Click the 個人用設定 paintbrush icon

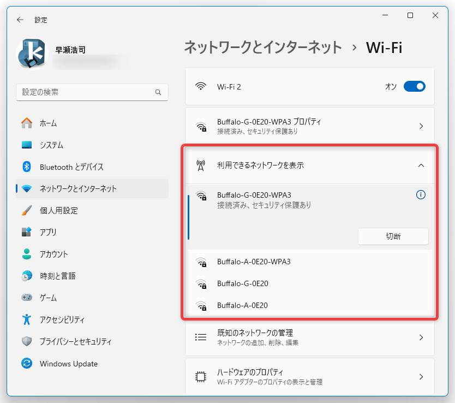[x=27, y=210]
